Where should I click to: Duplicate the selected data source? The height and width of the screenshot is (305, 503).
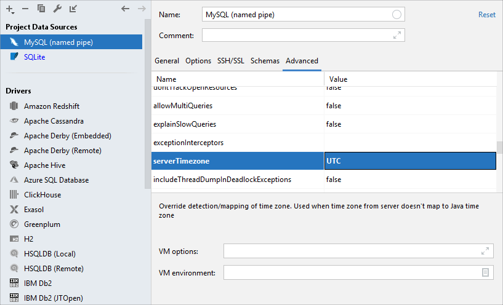pyautogui.click(x=41, y=9)
